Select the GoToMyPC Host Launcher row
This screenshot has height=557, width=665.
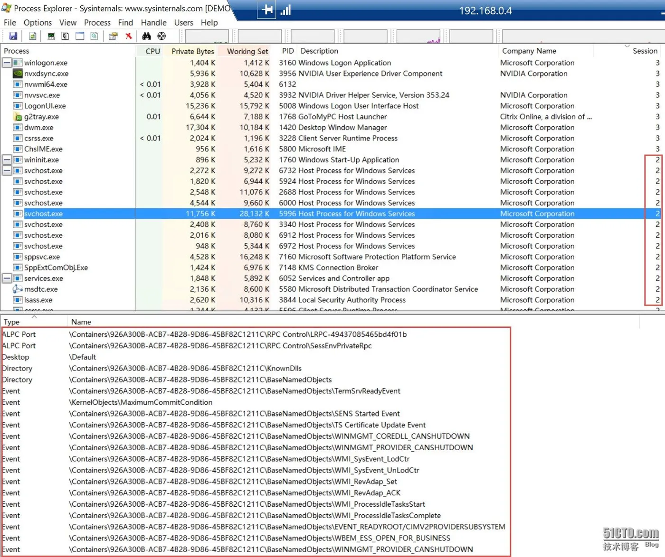pyautogui.click(x=332, y=117)
